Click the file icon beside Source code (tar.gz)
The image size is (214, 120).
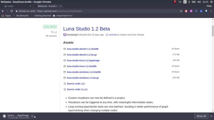pyautogui.click(x=65, y=89)
